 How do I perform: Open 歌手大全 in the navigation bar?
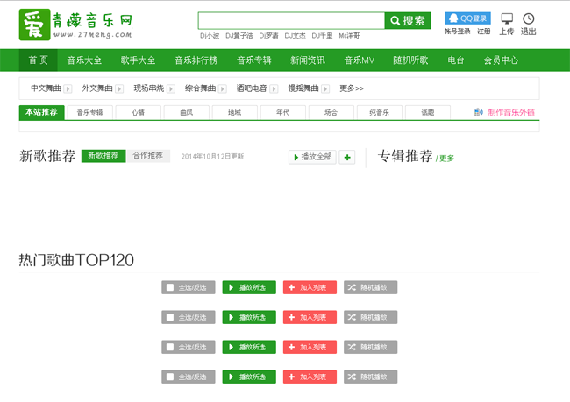[x=139, y=60]
